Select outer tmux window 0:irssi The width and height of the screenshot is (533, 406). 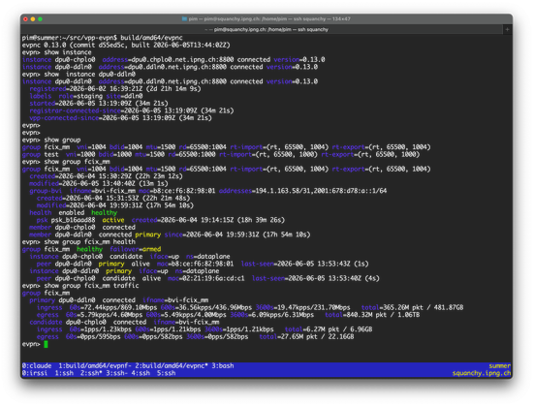[x=35, y=373]
